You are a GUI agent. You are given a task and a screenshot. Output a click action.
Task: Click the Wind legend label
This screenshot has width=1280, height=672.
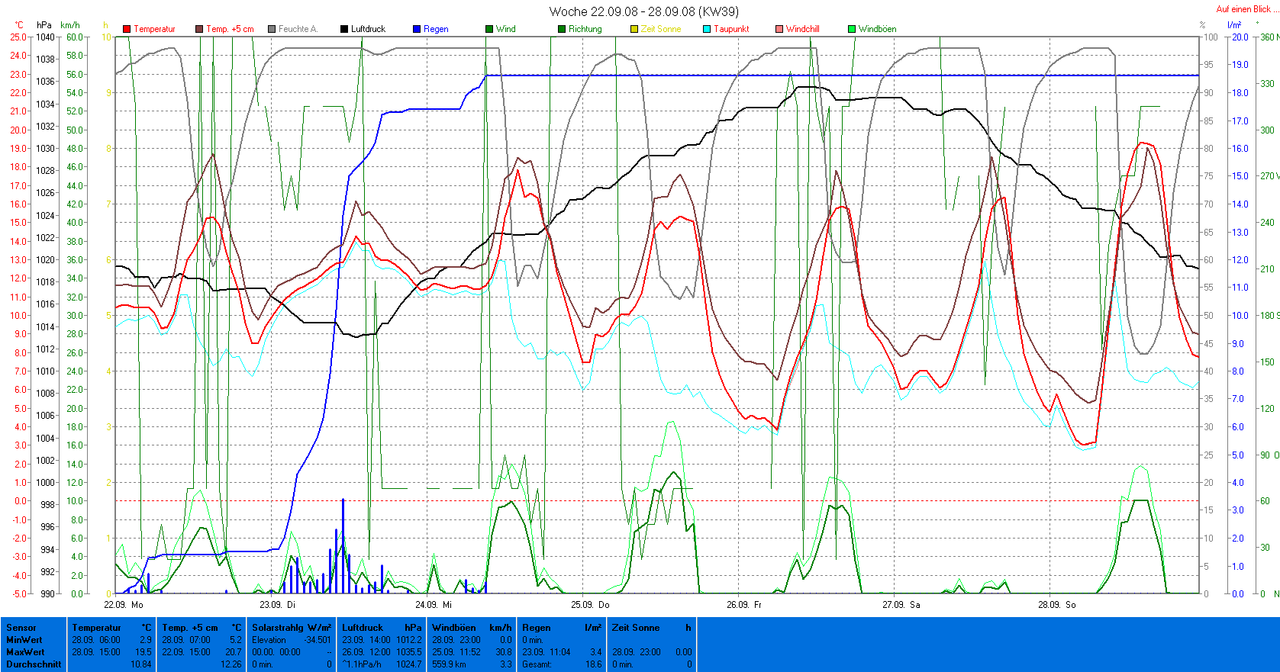pos(505,29)
